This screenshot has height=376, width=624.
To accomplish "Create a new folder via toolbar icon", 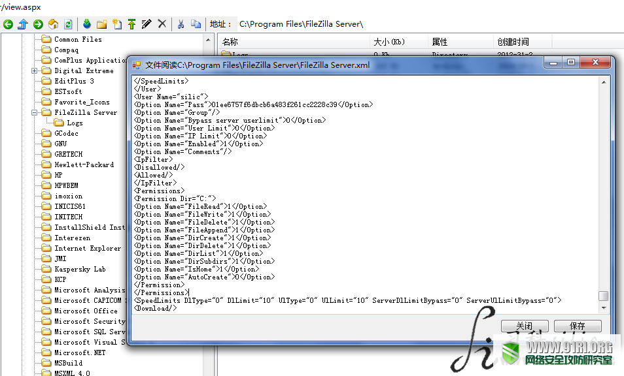I will tap(102, 24).
